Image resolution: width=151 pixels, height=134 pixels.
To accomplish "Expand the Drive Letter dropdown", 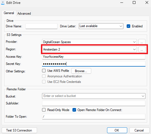I will 101,26.
